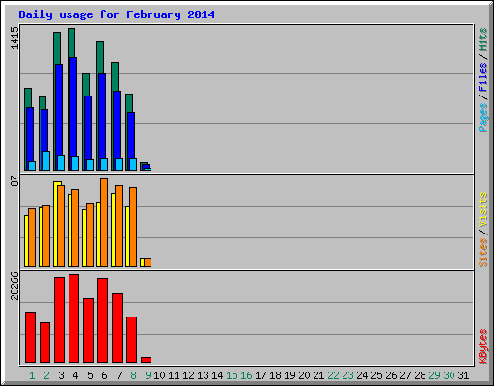The width and height of the screenshot is (494, 386).
Task: Select the yellow visits bar for day 3
Action: tap(55, 224)
